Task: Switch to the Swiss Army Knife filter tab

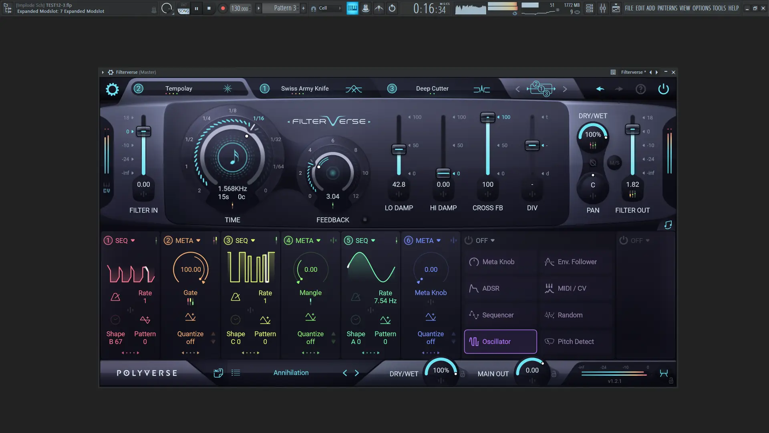Action: [305, 89]
